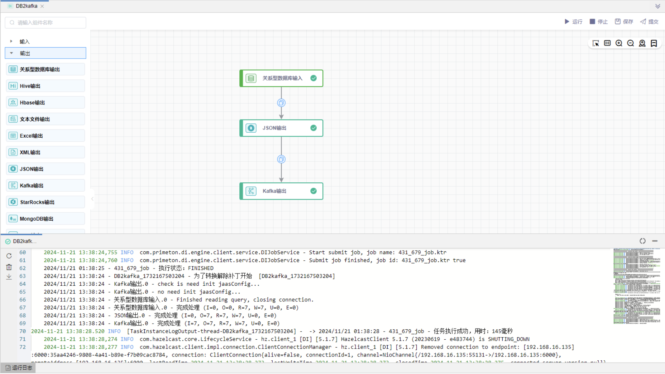This screenshot has width=665, height=374.
Task: Click the fullscreen log panel icon
Action: coord(642,241)
